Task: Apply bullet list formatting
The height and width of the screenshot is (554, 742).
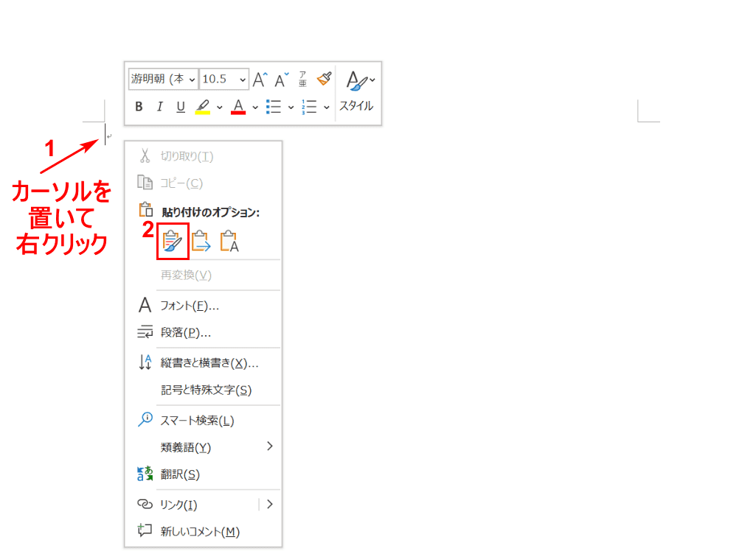Action: click(274, 107)
